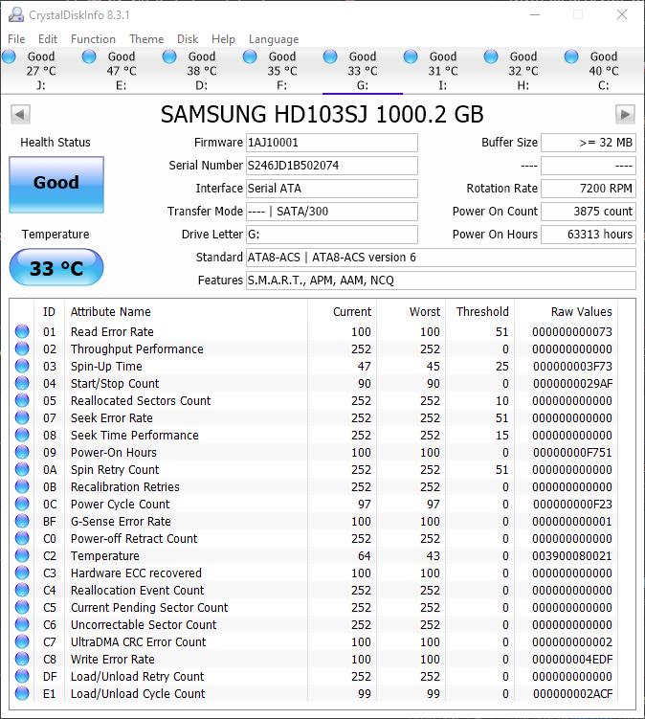This screenshot has height=719, width=645.
Task: Click status orb for Seek Error Rate
Action: pos(22,417)
